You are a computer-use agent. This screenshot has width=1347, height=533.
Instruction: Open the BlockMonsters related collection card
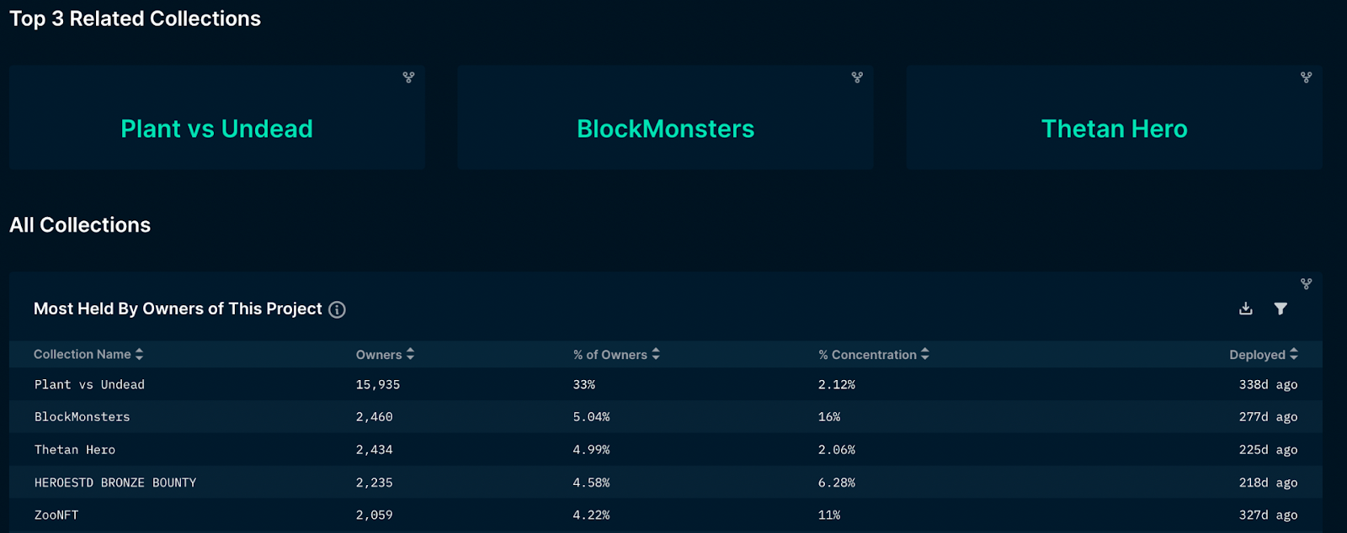(x=666, y=118)
